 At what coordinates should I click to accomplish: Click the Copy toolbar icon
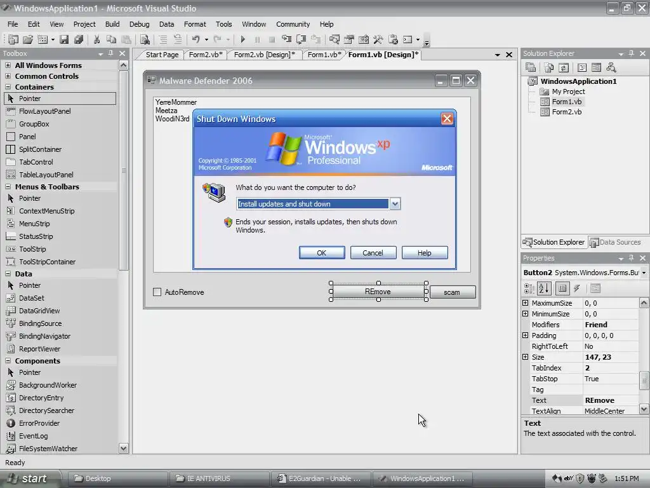[111, 39]
